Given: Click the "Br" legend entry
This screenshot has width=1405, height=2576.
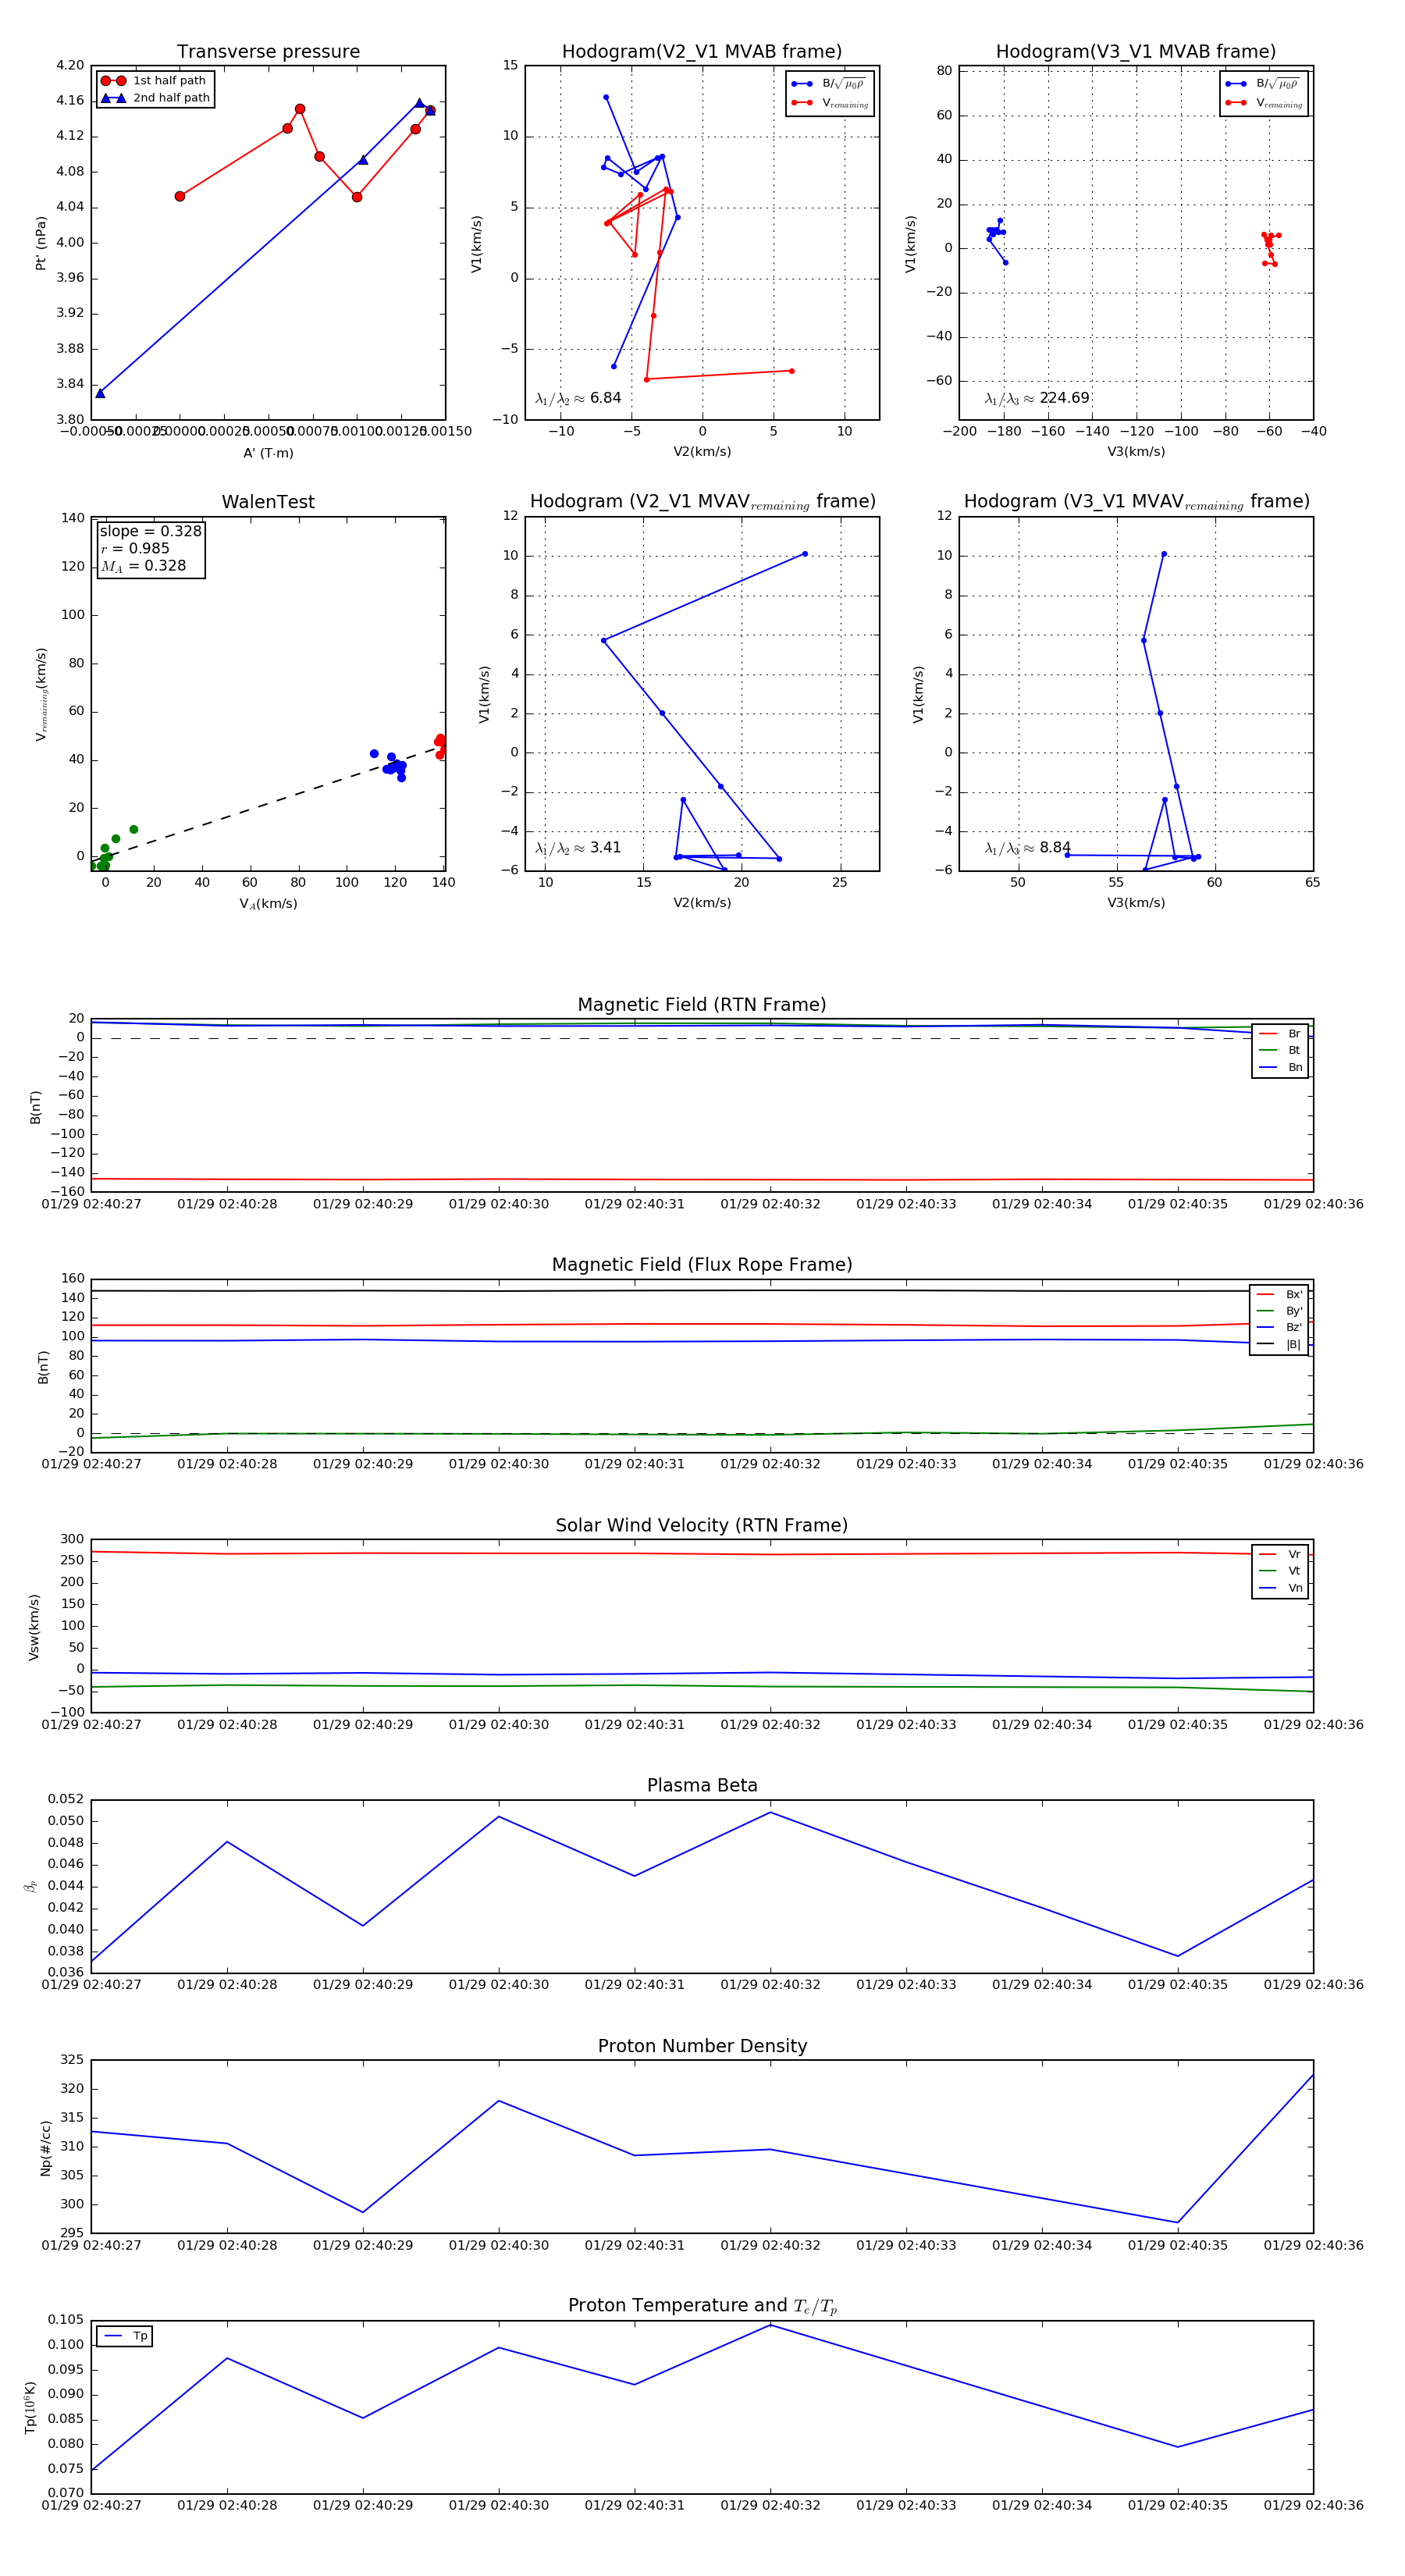Looking at the screenshot, I should pyautogui.click(x=1280, y=1034).
